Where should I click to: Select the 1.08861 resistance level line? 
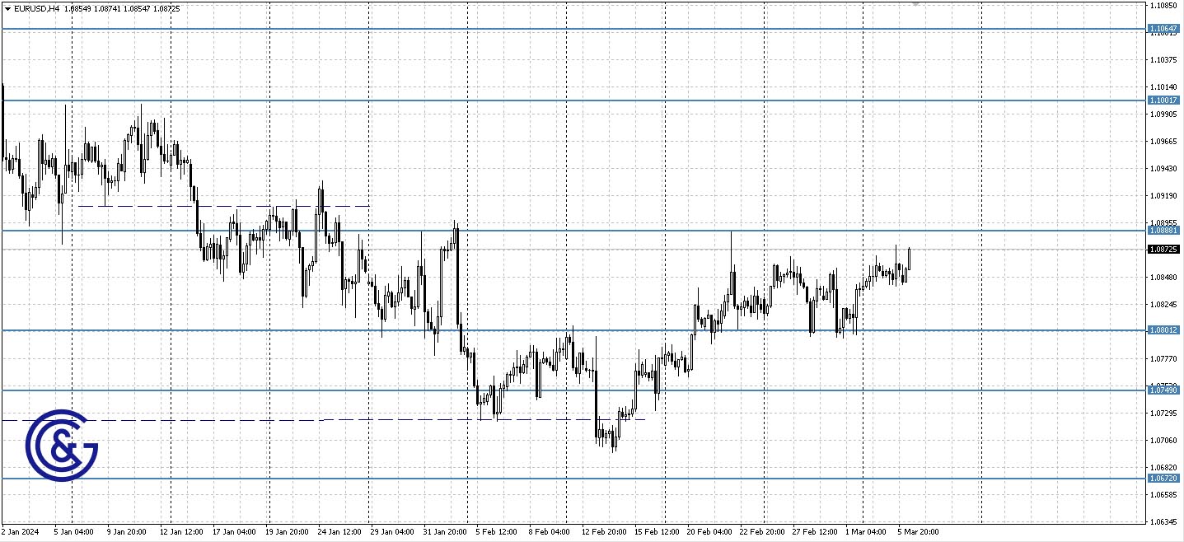click(x=577, y=231)
